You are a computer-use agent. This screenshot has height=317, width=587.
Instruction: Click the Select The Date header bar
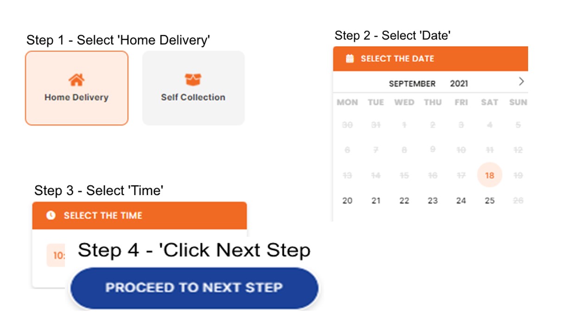pos(430,59)
